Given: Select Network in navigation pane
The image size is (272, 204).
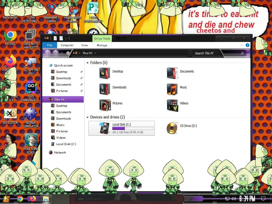Looking at the screenshot, I should tap(60, 152).
